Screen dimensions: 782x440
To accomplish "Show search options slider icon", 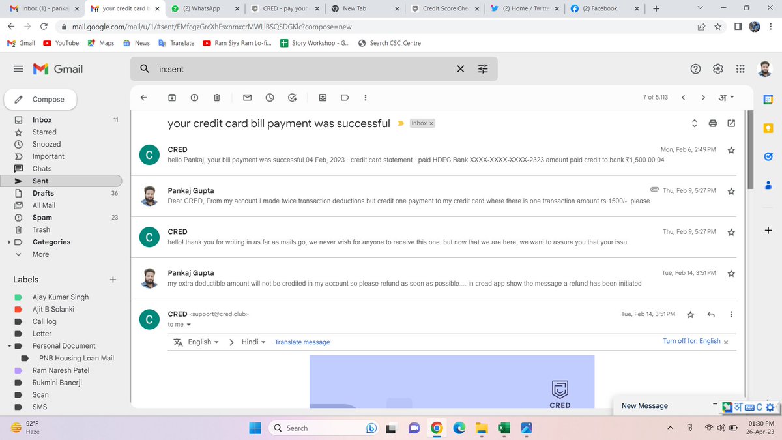I will coord(483,68).
